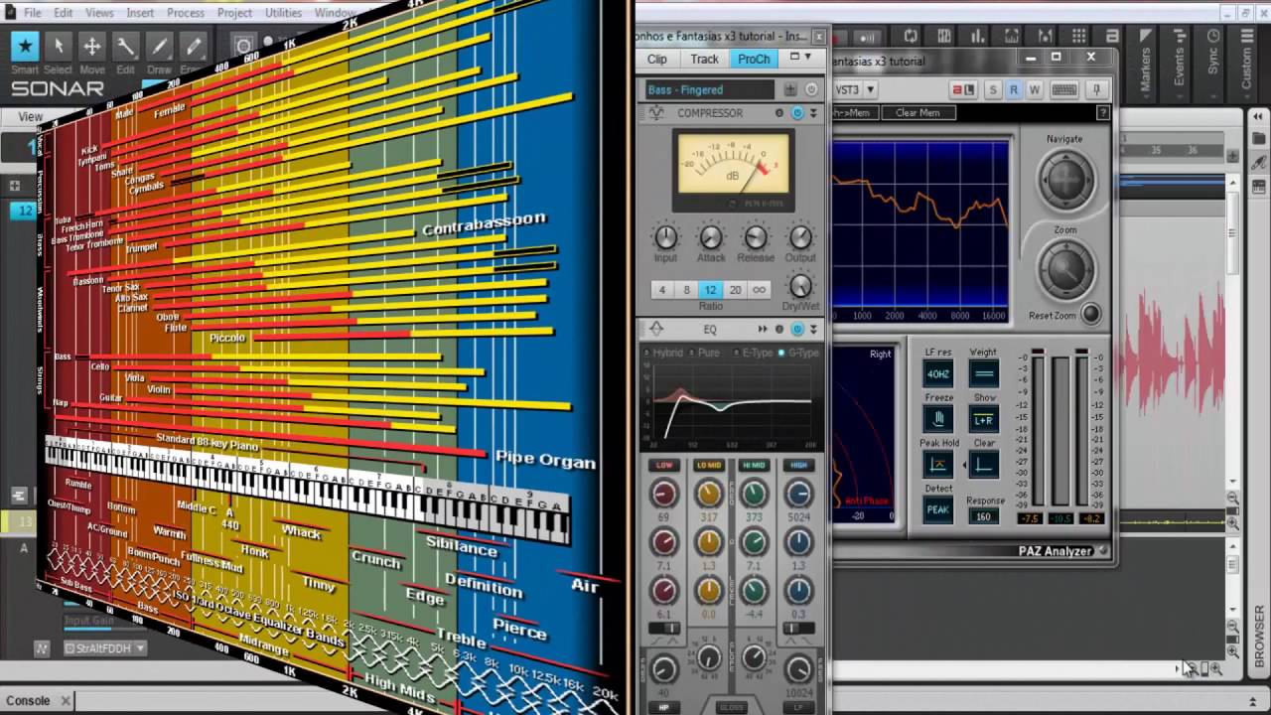
Task: Click the Clear peak icon in PAZ
Action: [984, 464]
